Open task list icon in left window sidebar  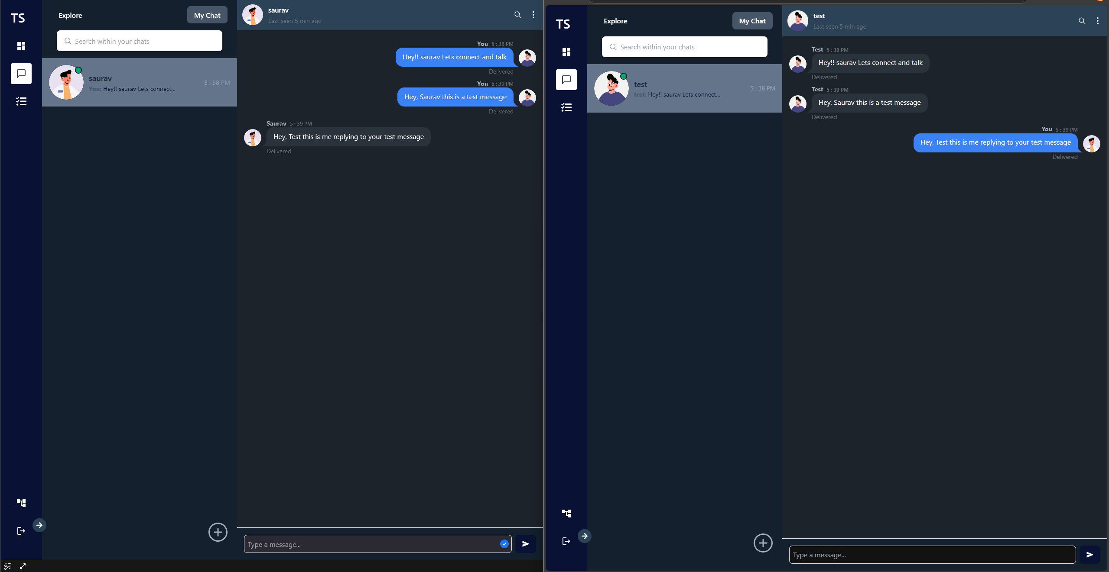pyautogui.click(x=21, y=101)
